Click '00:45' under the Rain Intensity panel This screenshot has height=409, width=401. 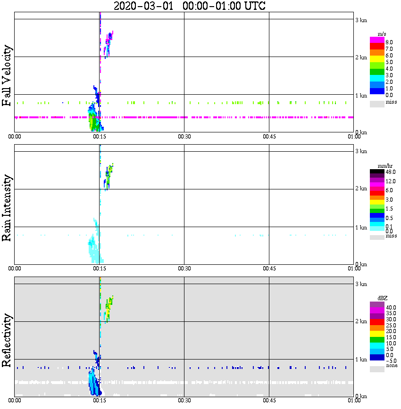269,269
